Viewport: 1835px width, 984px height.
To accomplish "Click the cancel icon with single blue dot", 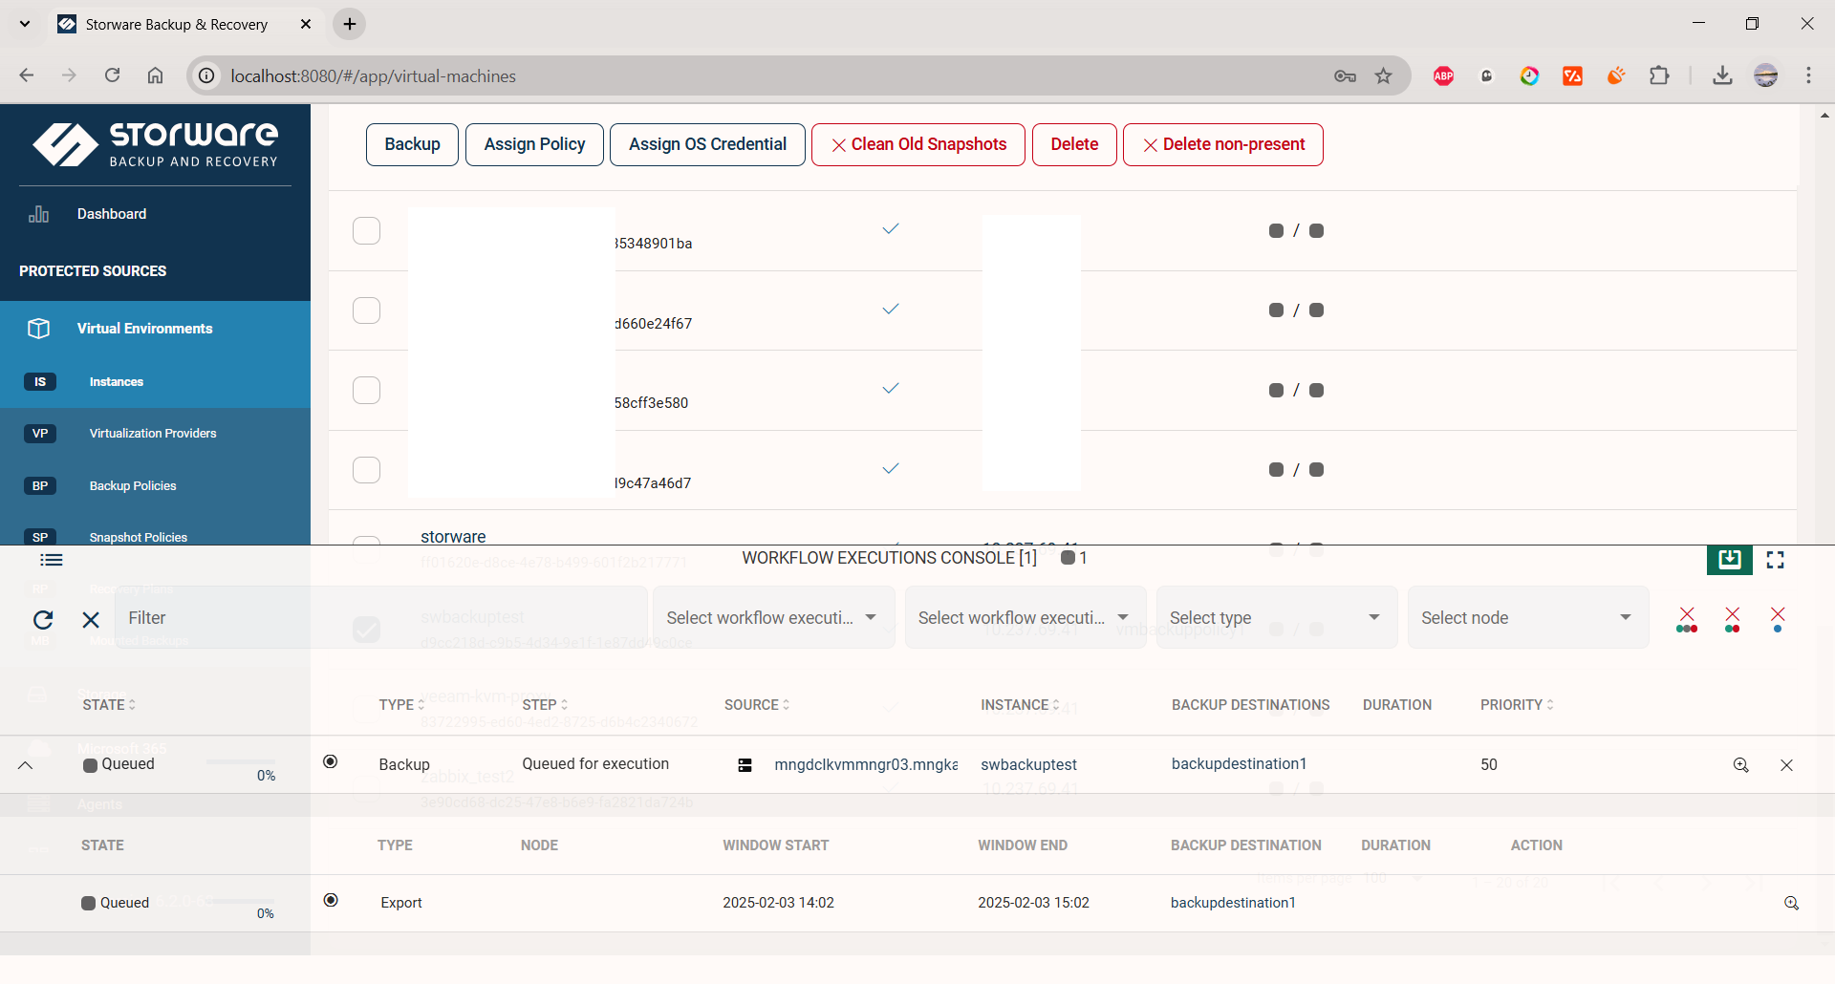I will (x=1778, y=619).
